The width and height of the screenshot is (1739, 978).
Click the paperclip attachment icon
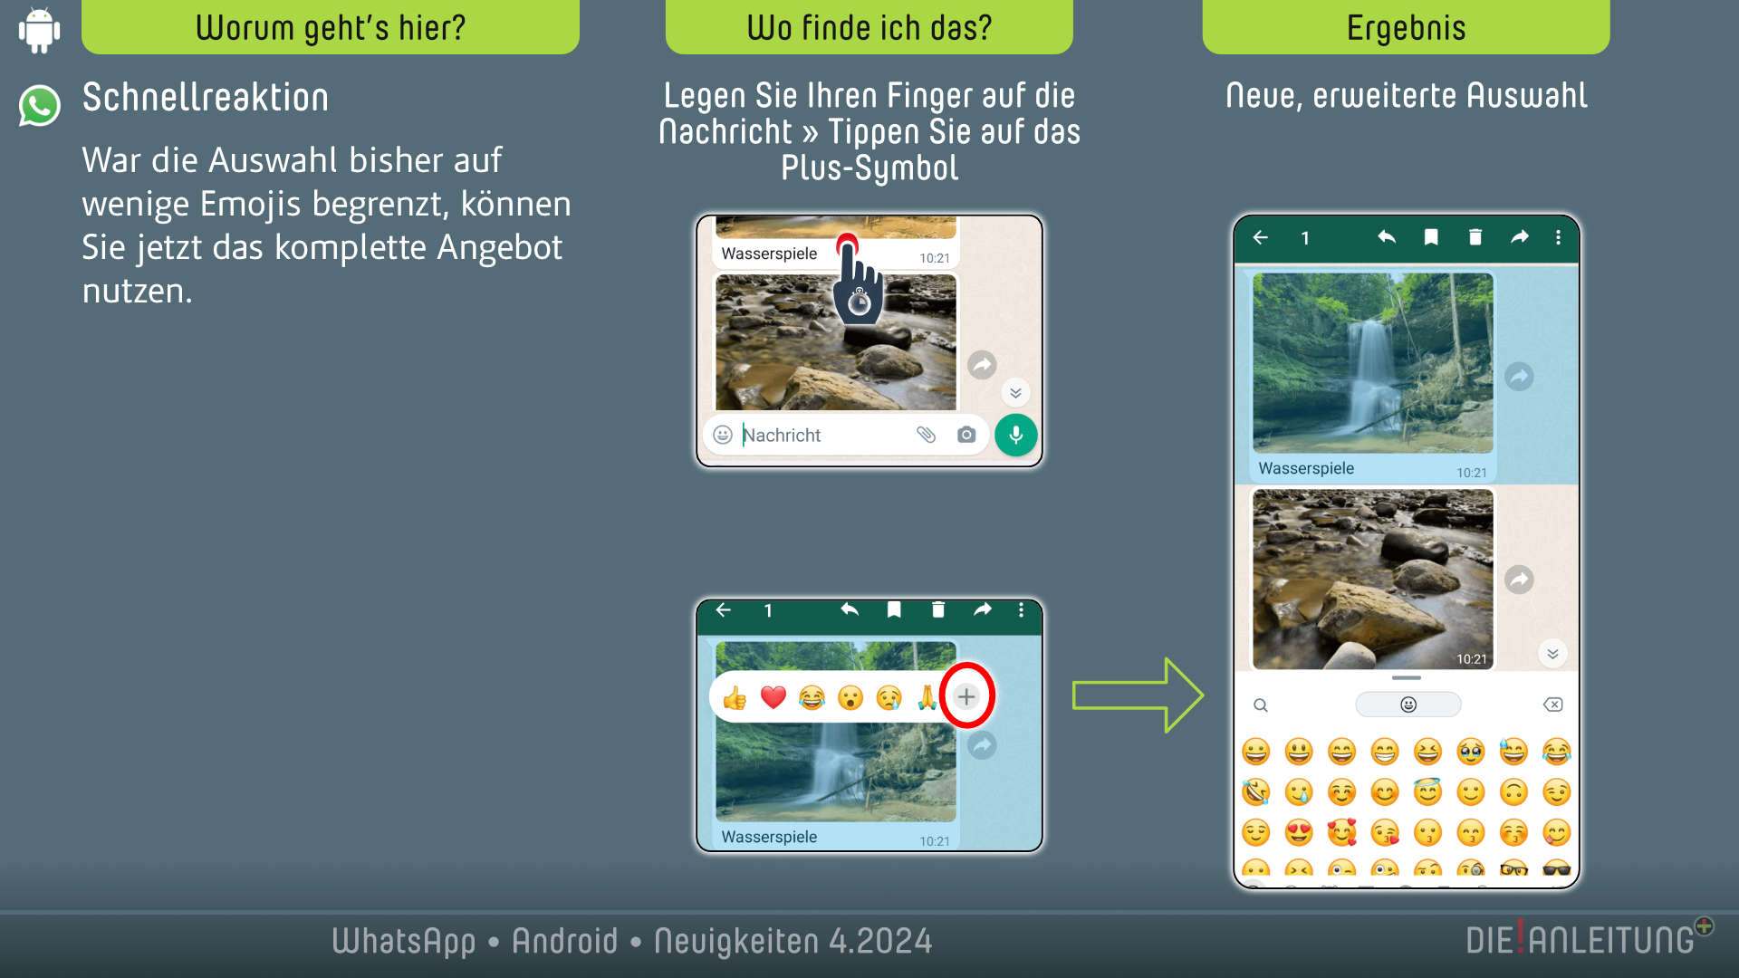click(926, 435)
